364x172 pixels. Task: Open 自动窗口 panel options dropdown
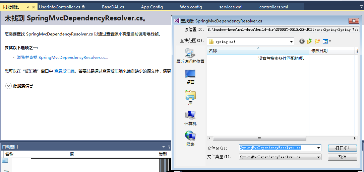[x=164, y=147]
